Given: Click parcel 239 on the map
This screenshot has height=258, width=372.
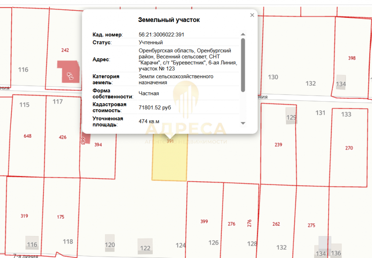Looking at the screenshot, I should 278,145.
